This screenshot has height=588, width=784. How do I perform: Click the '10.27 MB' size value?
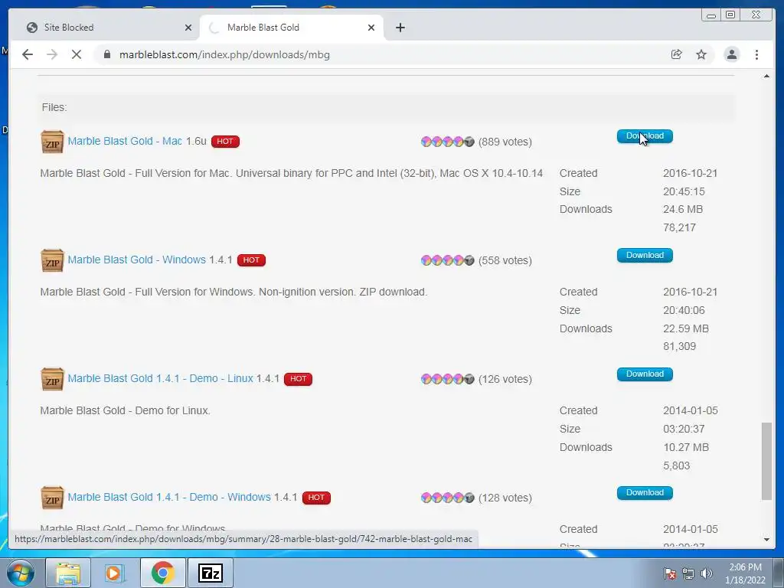coord(685,447)
